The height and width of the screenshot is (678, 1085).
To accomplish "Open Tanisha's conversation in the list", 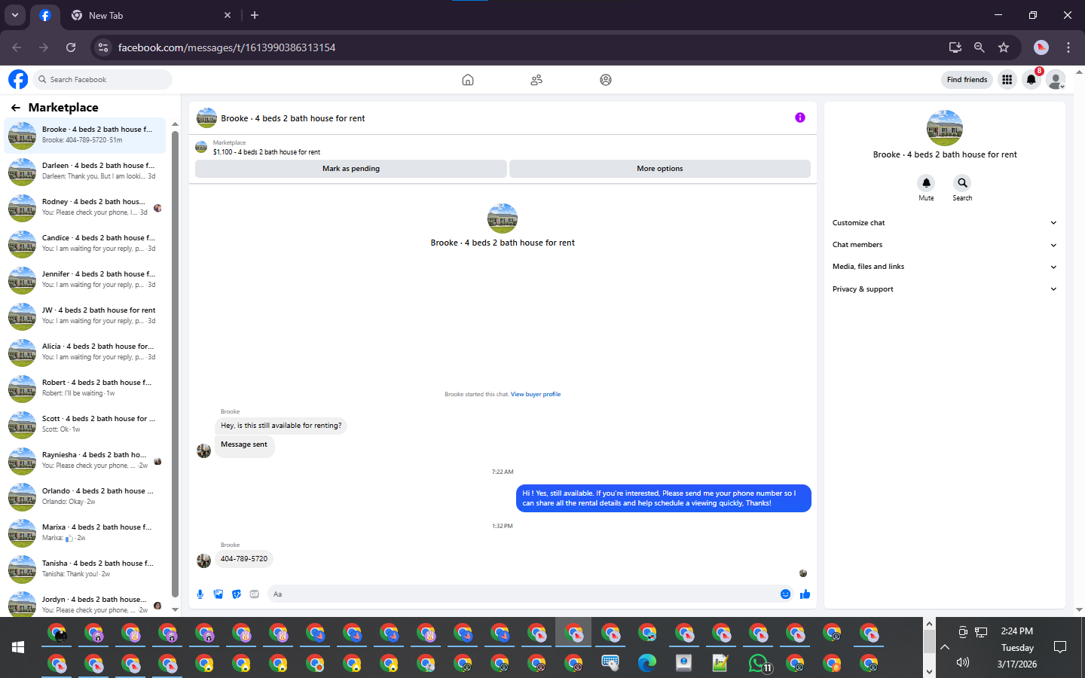I will (85, 569).
